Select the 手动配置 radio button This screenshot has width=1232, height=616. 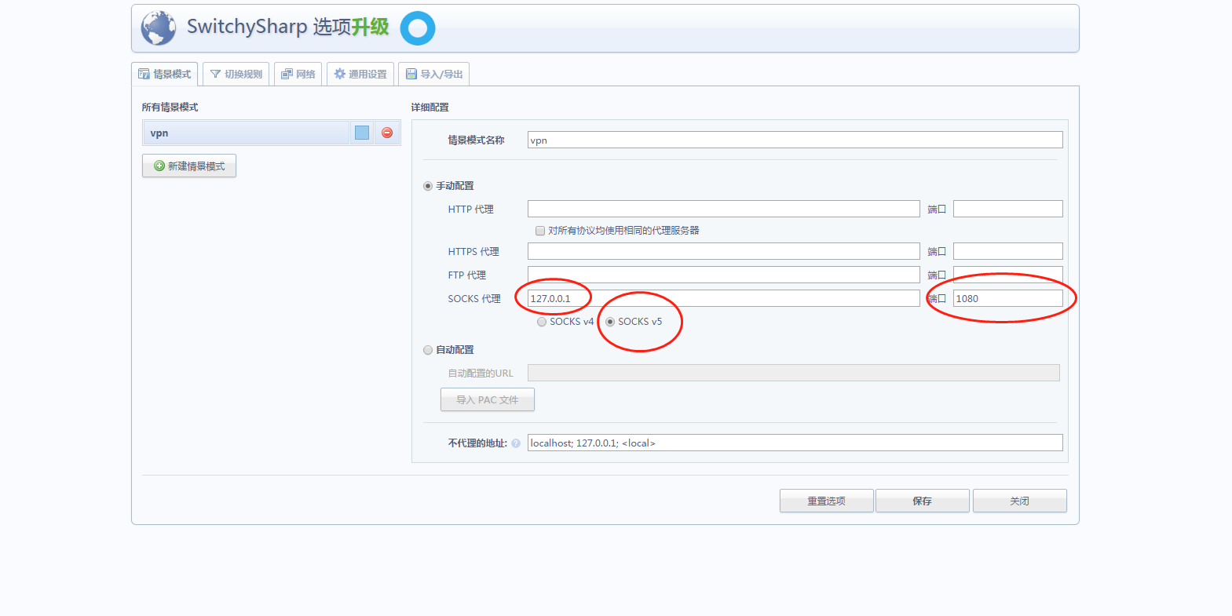coord(428,186)
